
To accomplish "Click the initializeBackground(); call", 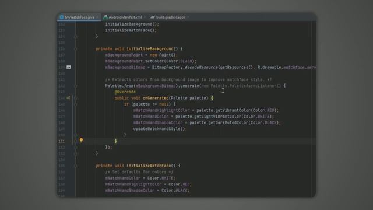I will point(132,24).
